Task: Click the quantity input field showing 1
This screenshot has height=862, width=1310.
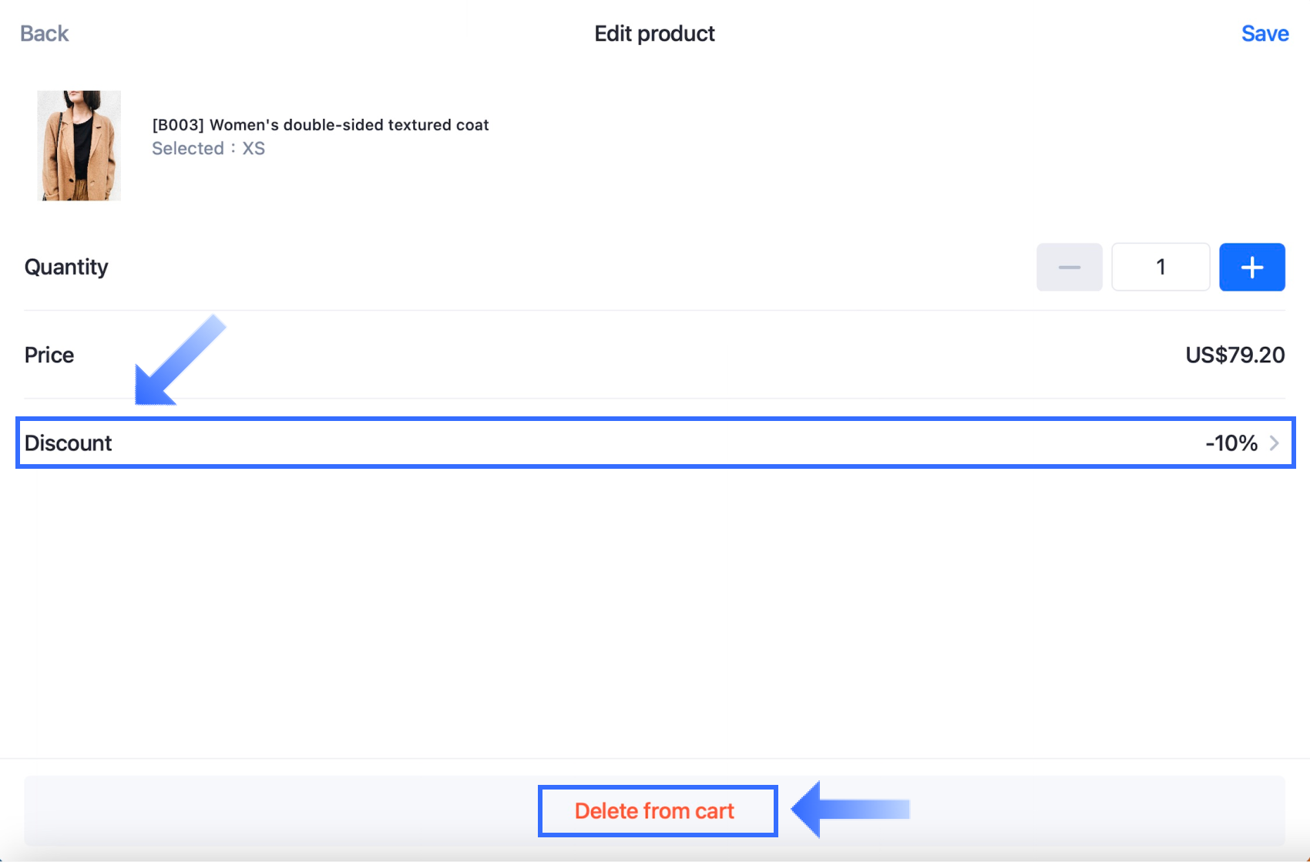Action: tap(1160, 267)
